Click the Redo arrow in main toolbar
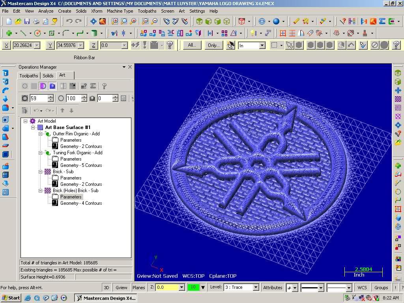 pos(79,21)
